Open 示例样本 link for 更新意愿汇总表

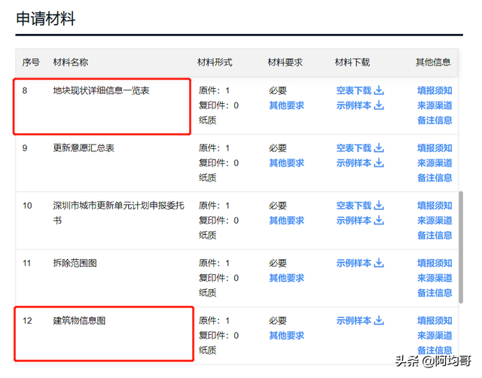coord(354,163)
